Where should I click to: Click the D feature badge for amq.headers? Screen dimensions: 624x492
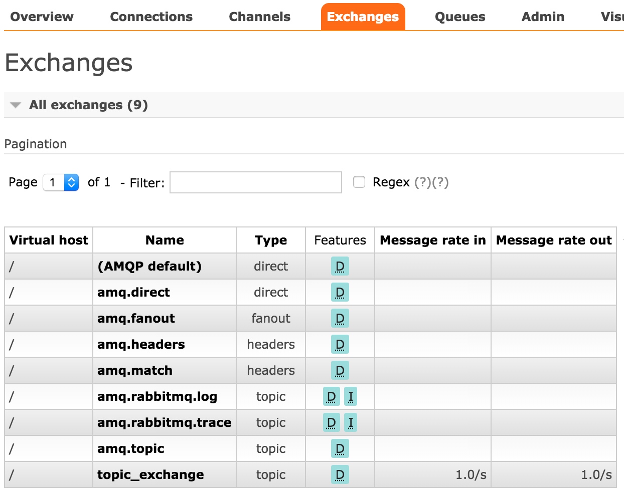pos(340,344)
